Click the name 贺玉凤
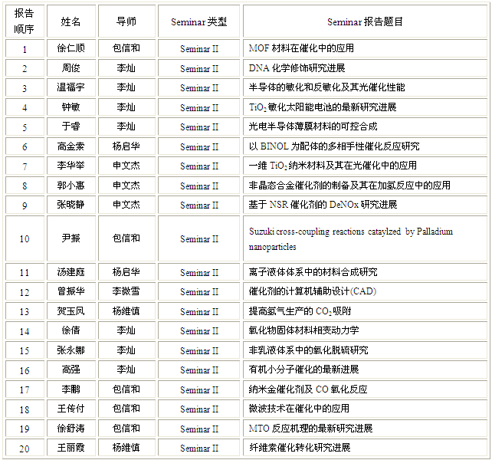 [x=71, y=311]
